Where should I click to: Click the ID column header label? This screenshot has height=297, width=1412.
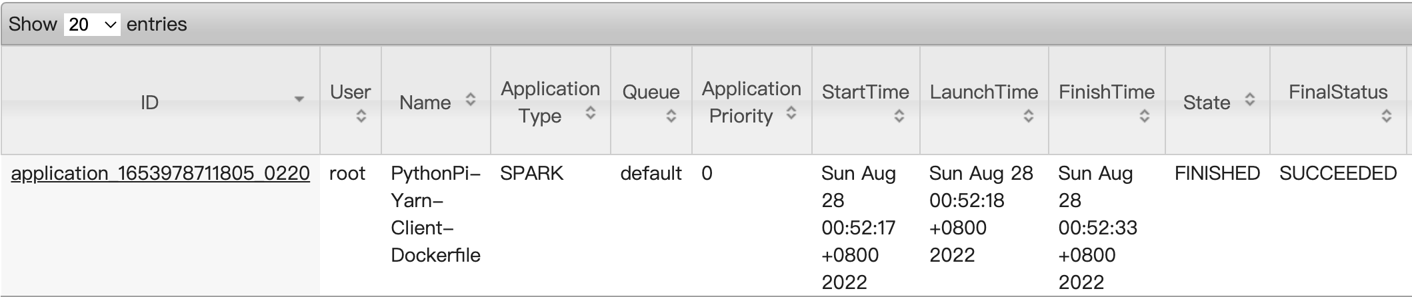tap(149, 103)
